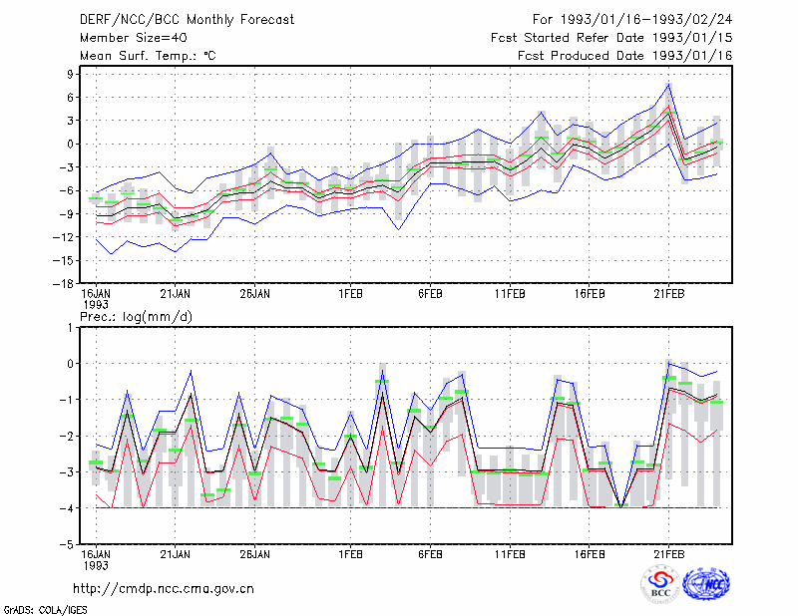This screenshot has width=798, height=616.
Task: Click the Fcst Produced Date 1993/01/16 text
Action: (625, 56)
